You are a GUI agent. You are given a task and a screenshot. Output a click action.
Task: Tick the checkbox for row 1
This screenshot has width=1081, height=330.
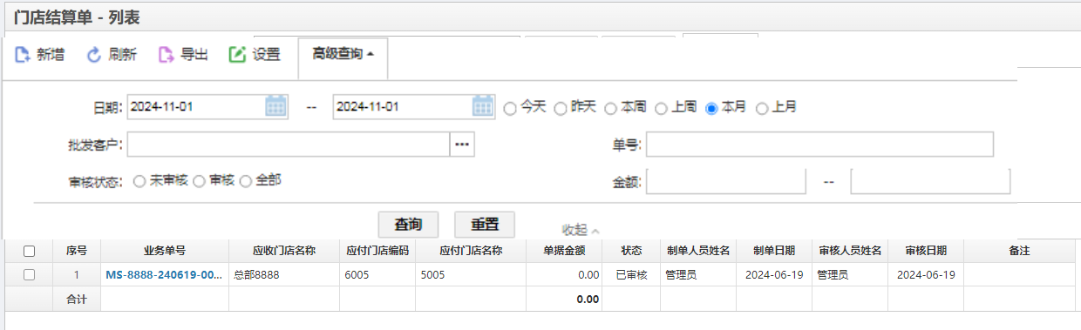point(29,274)
